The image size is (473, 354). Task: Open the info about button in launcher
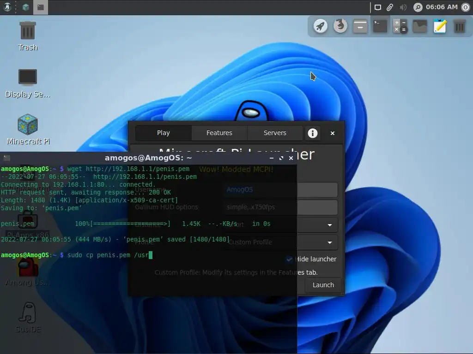(313, 133)
